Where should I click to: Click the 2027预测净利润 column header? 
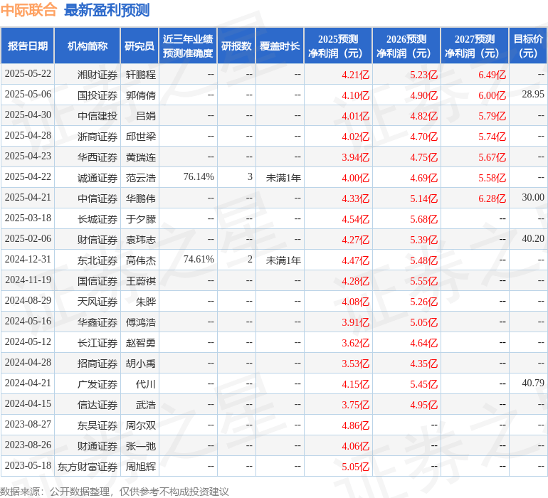coord(474,46)
